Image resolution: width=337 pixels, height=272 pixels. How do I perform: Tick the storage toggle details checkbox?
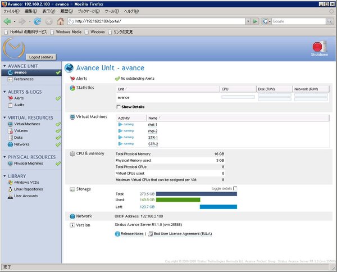click(235, 189)
